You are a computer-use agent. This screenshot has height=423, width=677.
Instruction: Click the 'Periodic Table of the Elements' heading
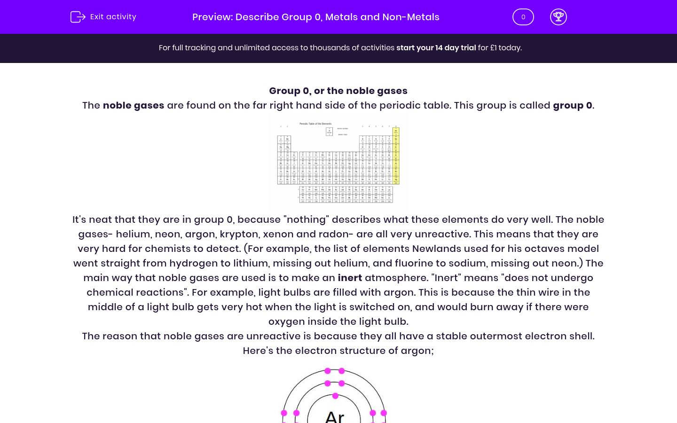pos(315,124)
